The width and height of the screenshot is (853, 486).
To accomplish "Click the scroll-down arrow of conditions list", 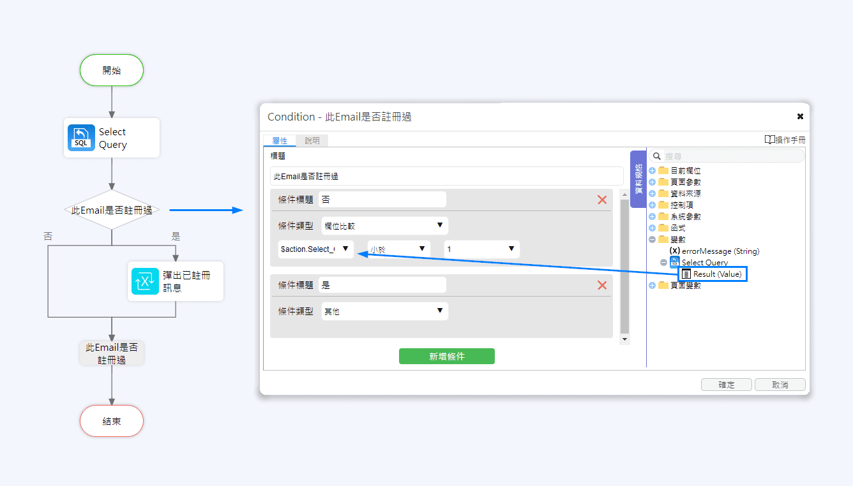I will coord(625,340).
